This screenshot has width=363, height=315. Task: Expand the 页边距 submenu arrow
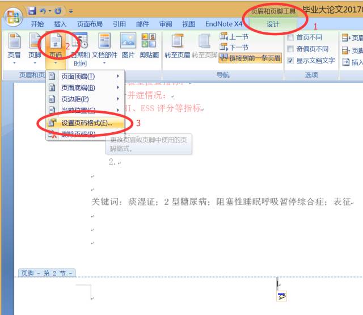[x=118, y=99]
